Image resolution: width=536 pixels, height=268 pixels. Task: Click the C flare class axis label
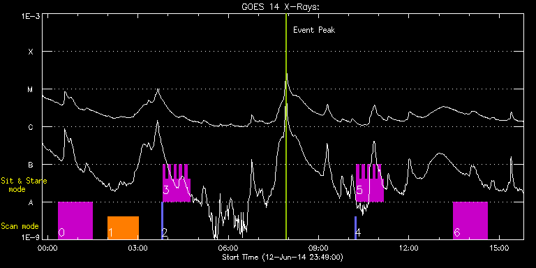pos(31,127)
